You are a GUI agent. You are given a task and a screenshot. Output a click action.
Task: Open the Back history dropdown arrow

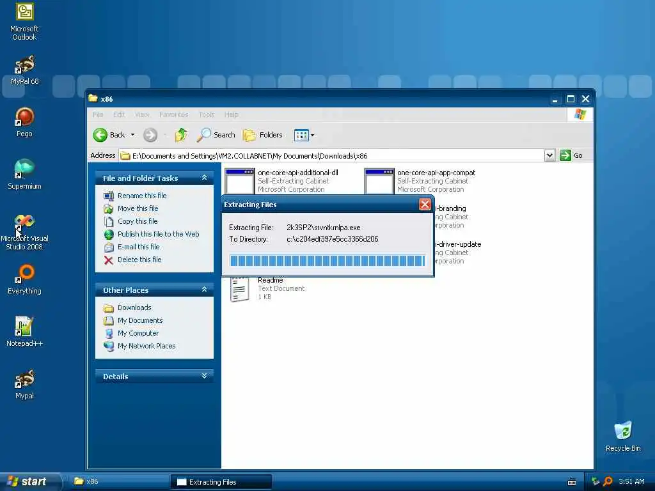click(133, 135)
